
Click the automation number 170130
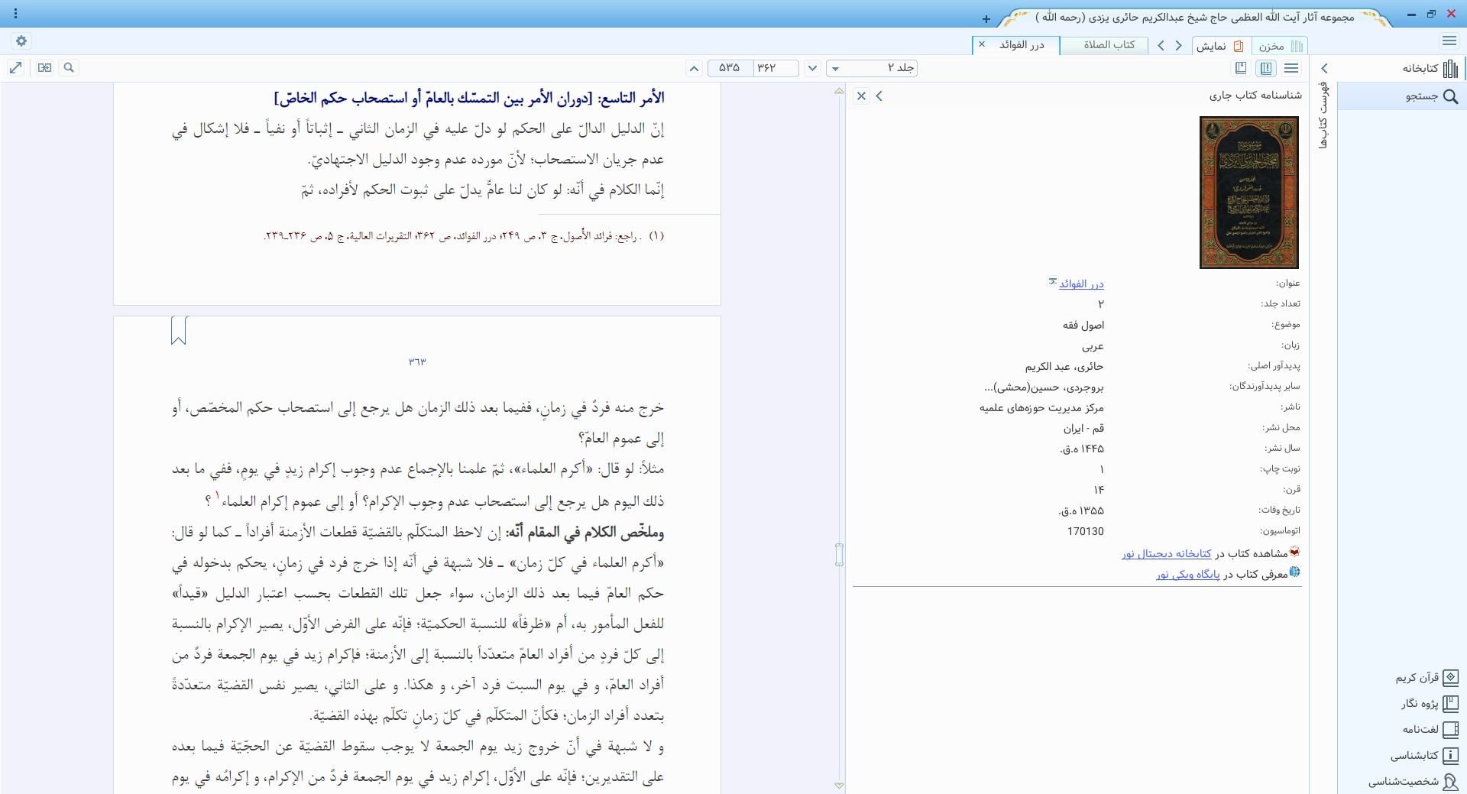click(1086, 531)
